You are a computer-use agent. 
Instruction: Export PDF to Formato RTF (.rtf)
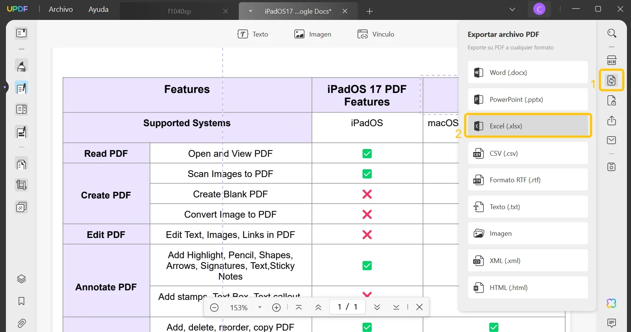point(528,180)
